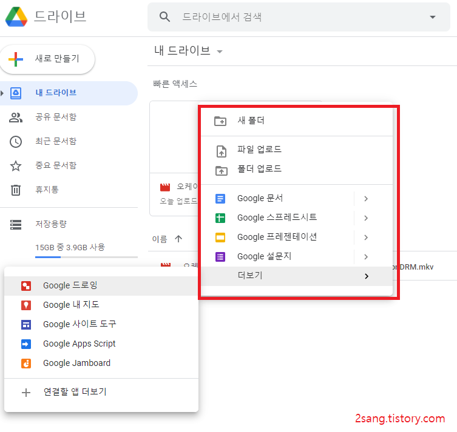Click the 15GB 중 3.9GB 사용 text
The width and height of the screenshot is (457, 432).
(70, 247)
